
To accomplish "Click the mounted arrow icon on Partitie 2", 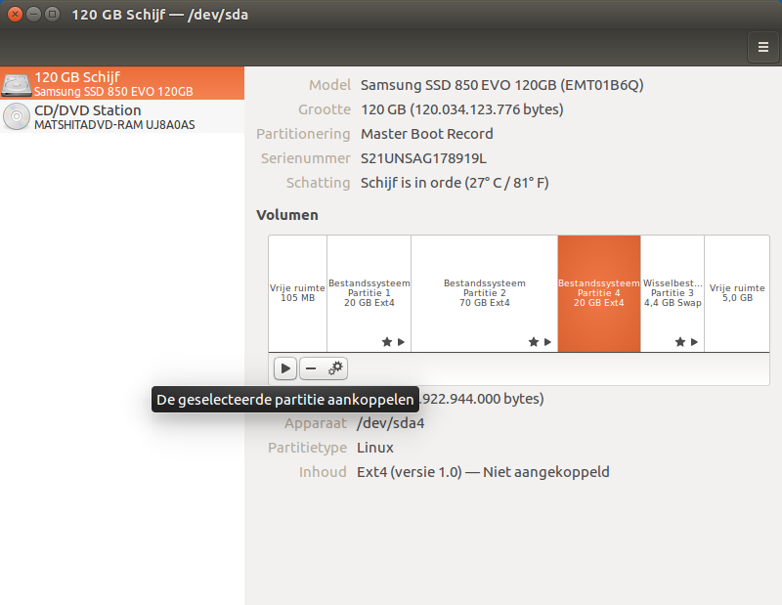I will click(x=547, y=342).
